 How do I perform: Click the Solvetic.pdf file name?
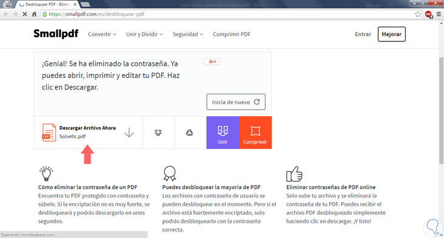pos(72,136)
